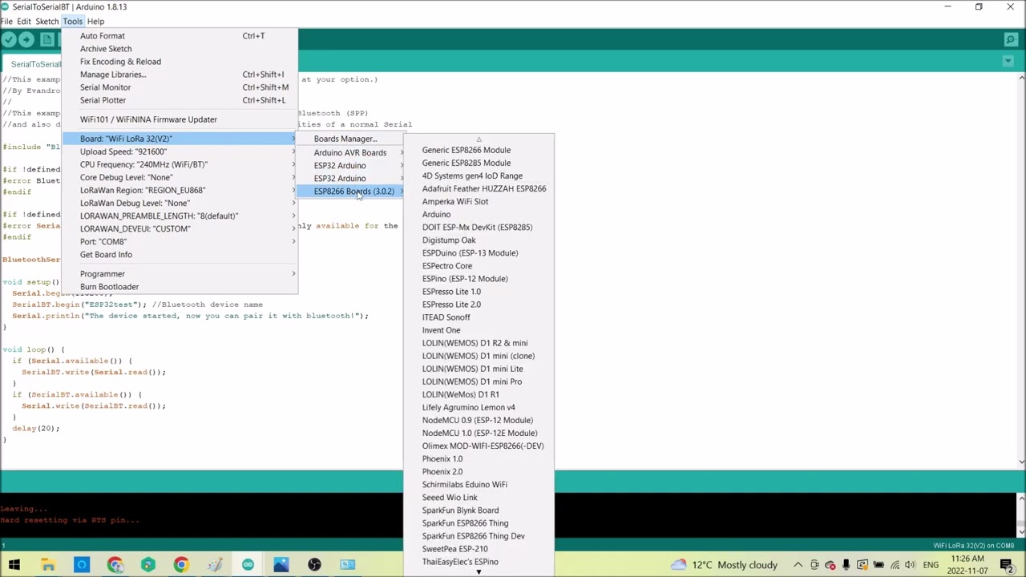The height and width of the screenshot is (577, 1026).
Task: Open the Help menu
Action: click(x=95, y=22)
